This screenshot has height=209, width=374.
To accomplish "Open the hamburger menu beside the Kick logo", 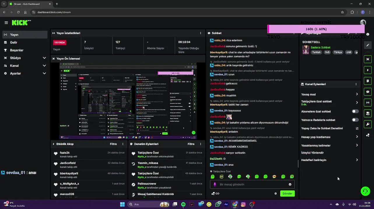I will 6,23.
